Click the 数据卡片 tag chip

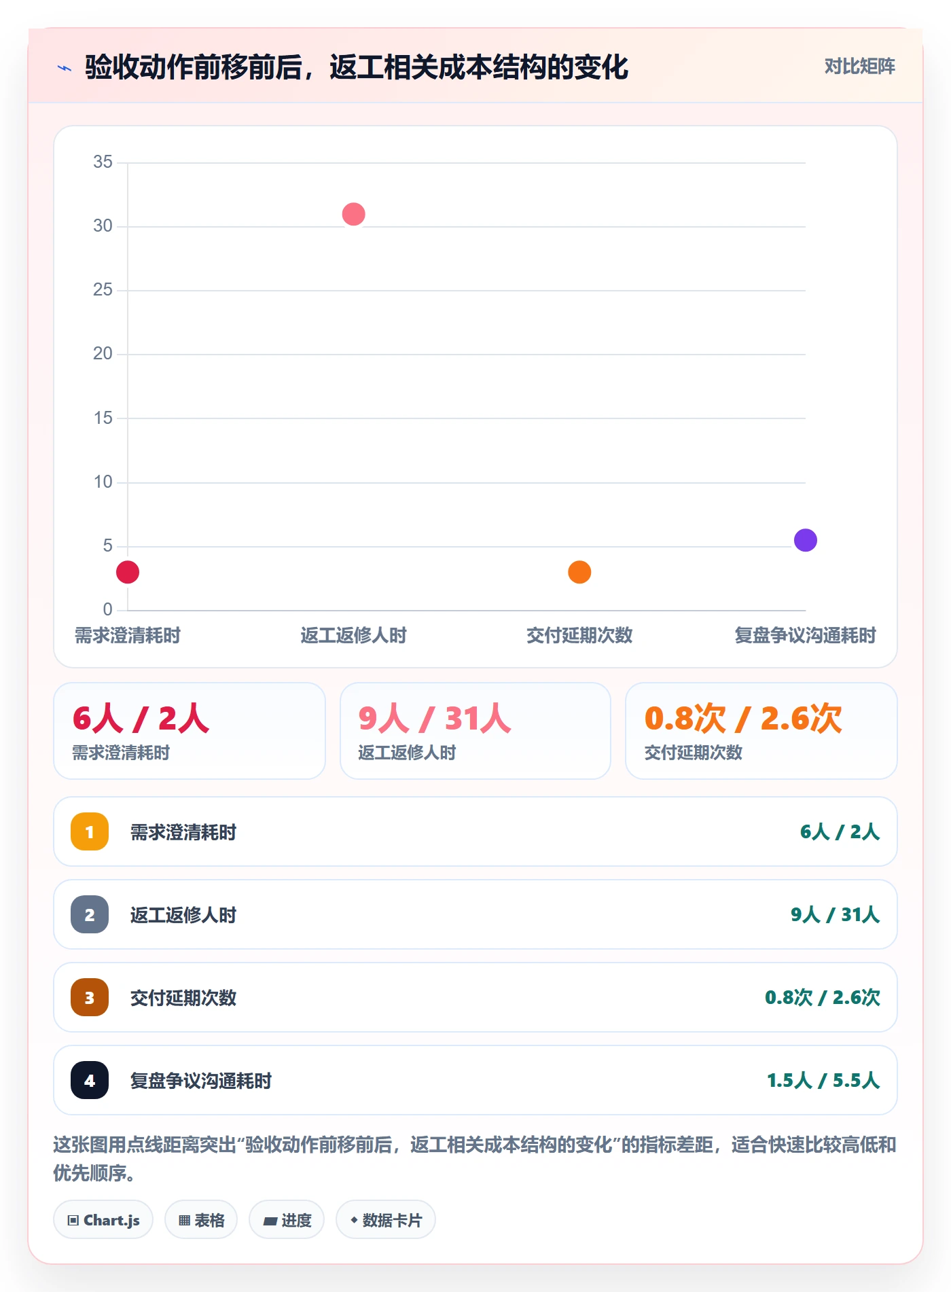(386, 1220)
